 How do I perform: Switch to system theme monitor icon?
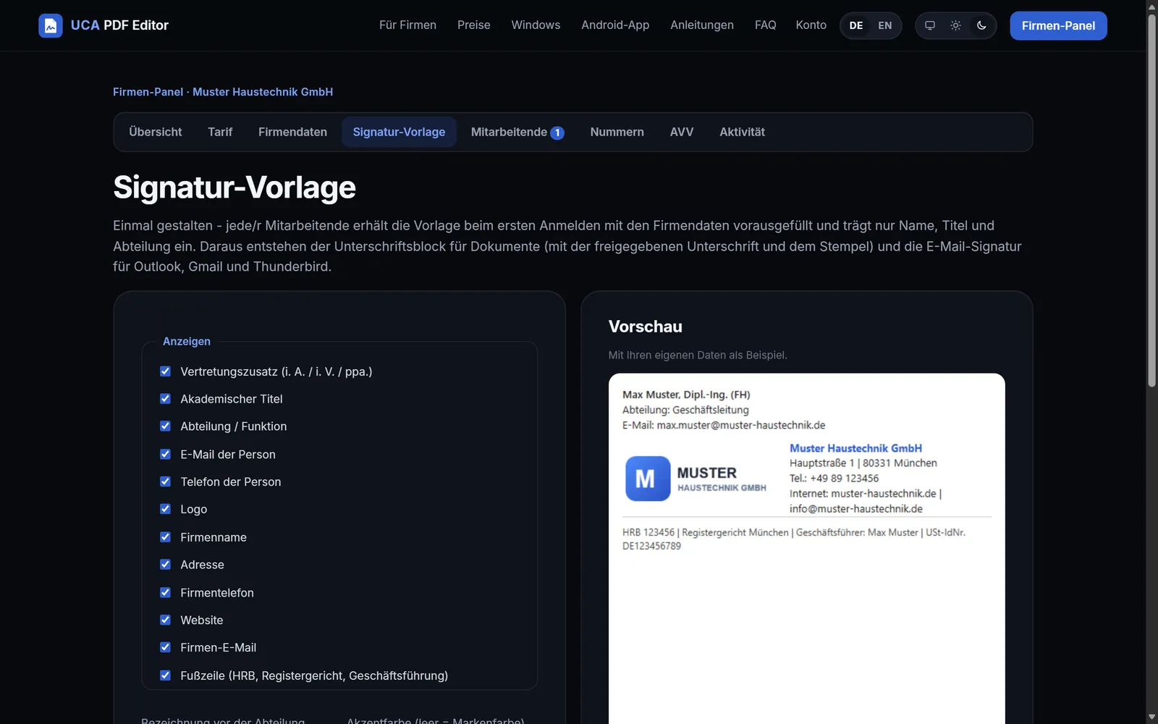coord(930,25)
